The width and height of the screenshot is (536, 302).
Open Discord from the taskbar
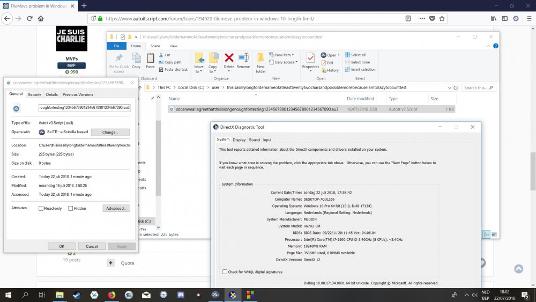[181, 295]
